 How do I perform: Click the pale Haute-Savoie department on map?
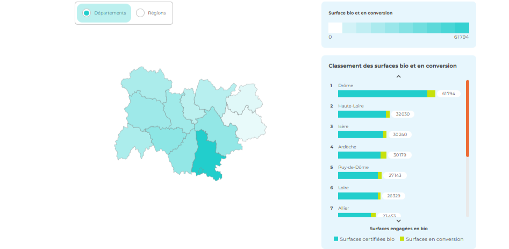[x=244, y=99]
